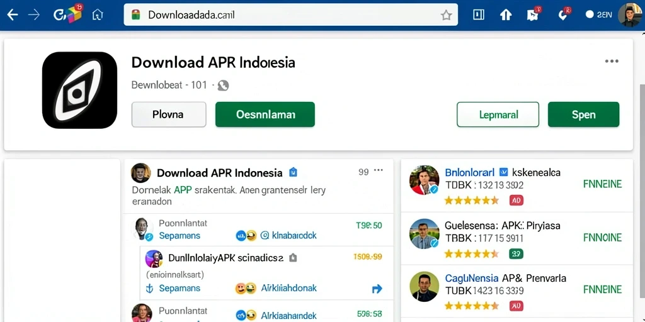The width and height of the screenshot is (645, 322).
Task: Click the CagluNensia profile avatar
Action: (x=425, y=287)
